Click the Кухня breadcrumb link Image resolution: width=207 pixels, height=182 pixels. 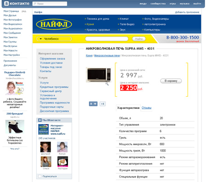click(x=89, y=55)
